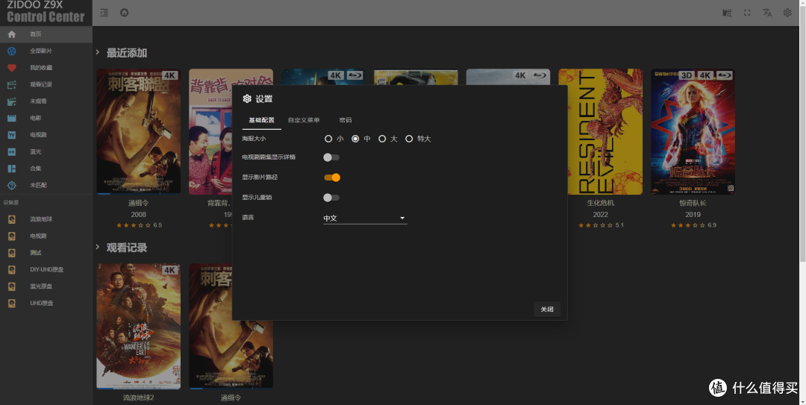Disable 显示影片路径 switch
The height and width of the screenshot is (405, 806).
(331, 178)
